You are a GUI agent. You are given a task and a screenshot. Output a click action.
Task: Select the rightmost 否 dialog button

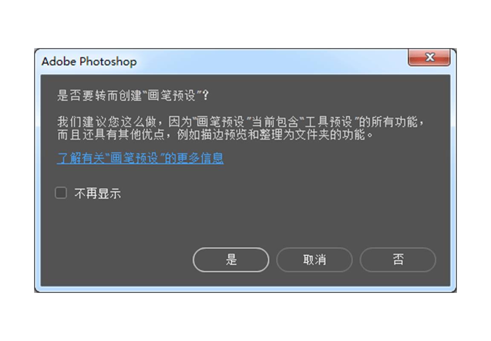pyautogui.click(x=398, y=260)
